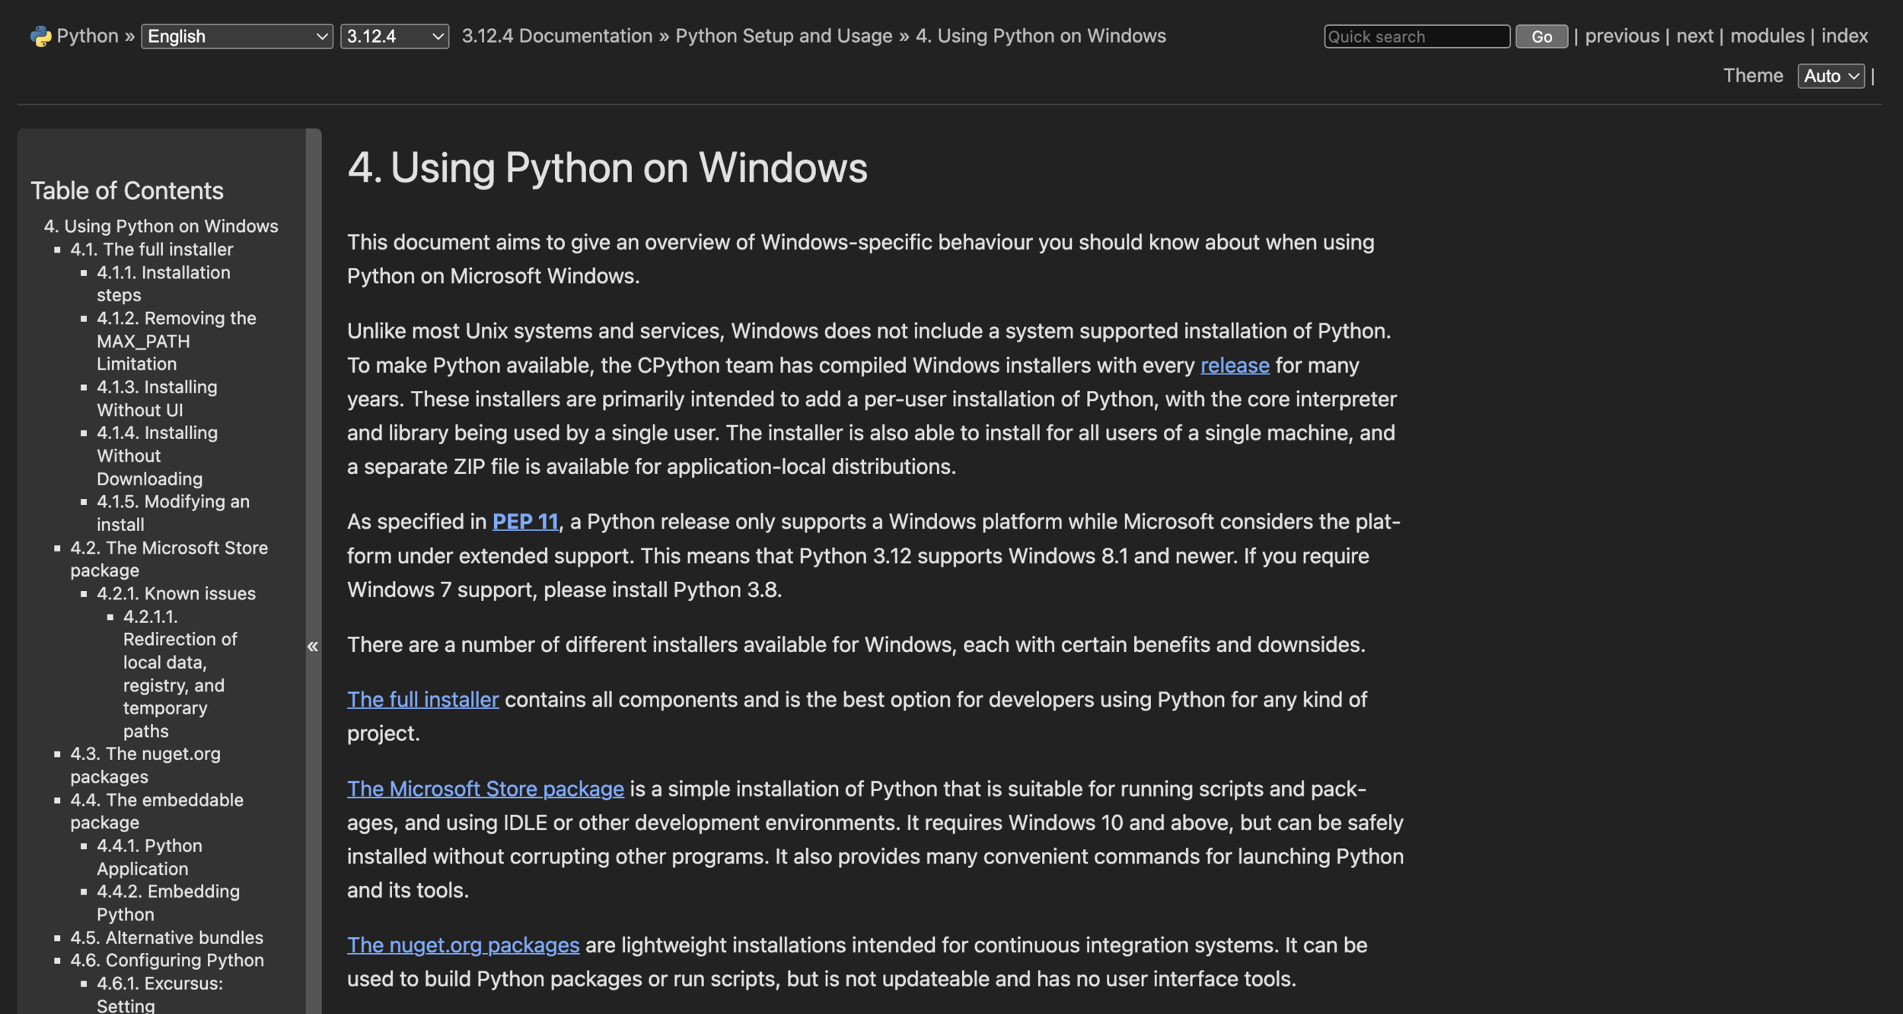Open 4.2.1 Known issues in contents
The image size is (1903, 1014).
point(176,593)
